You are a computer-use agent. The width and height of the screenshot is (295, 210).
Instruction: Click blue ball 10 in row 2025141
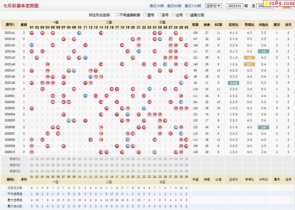pyautogui.click(x=79, y=33)
